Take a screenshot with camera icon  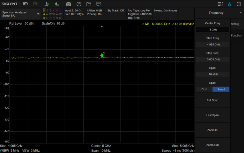tap(68, 4)
